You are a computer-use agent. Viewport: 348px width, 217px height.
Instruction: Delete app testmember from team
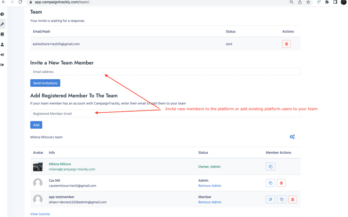(293, 199)
